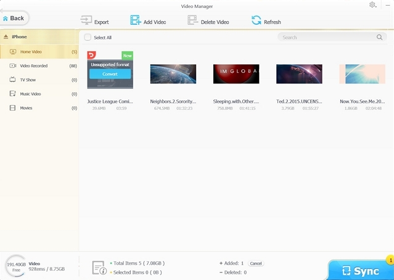Click the Music Video icon
Image resolution: width=394 pixels, height=280 pixels.
pos(12,94)
